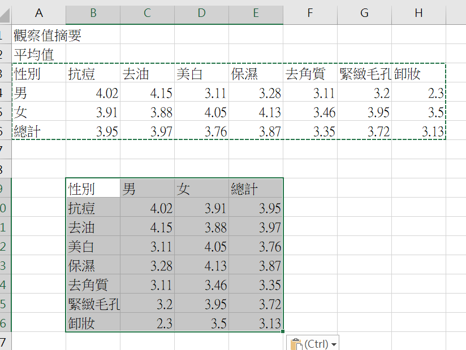Click the 緊緻毛孔 header cell in row 3

tap(365, 74)
